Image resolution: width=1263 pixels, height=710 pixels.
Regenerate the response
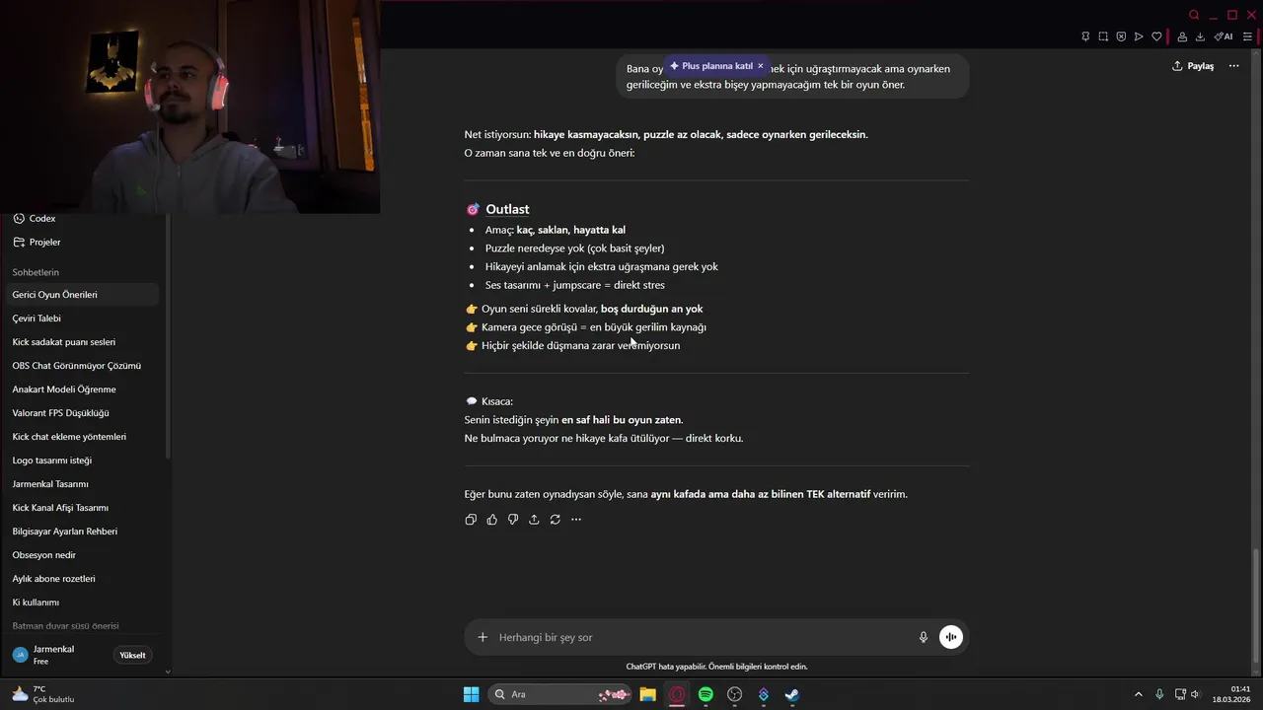tap(556, 520)
